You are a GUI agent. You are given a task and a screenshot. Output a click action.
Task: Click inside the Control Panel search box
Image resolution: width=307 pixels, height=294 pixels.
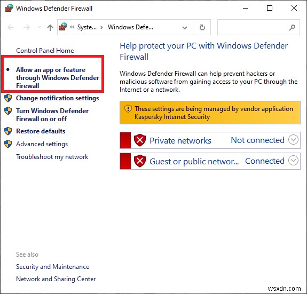coord(253,27)
